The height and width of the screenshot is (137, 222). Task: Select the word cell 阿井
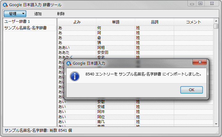tap(116, 112)
